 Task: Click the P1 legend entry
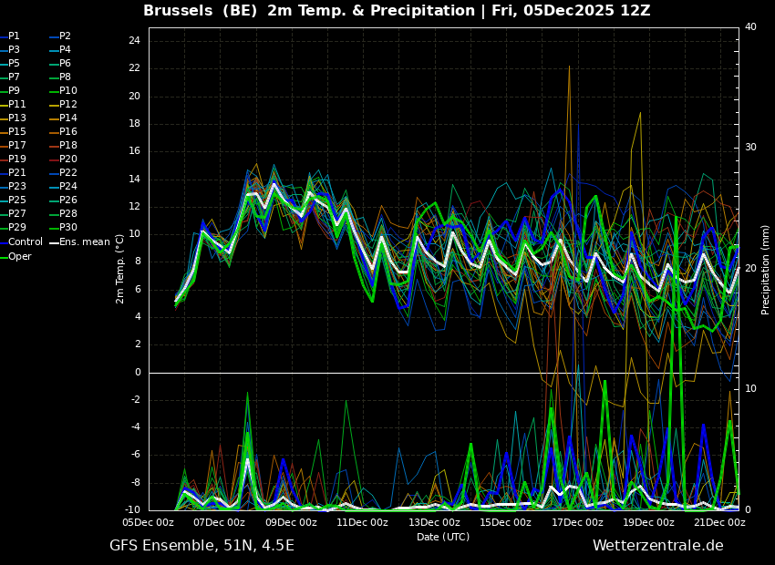[x=14, y=36]
